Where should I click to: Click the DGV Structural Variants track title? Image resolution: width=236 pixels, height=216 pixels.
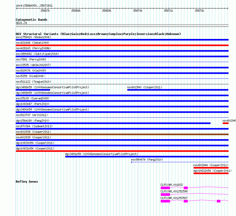click(98, 34)
